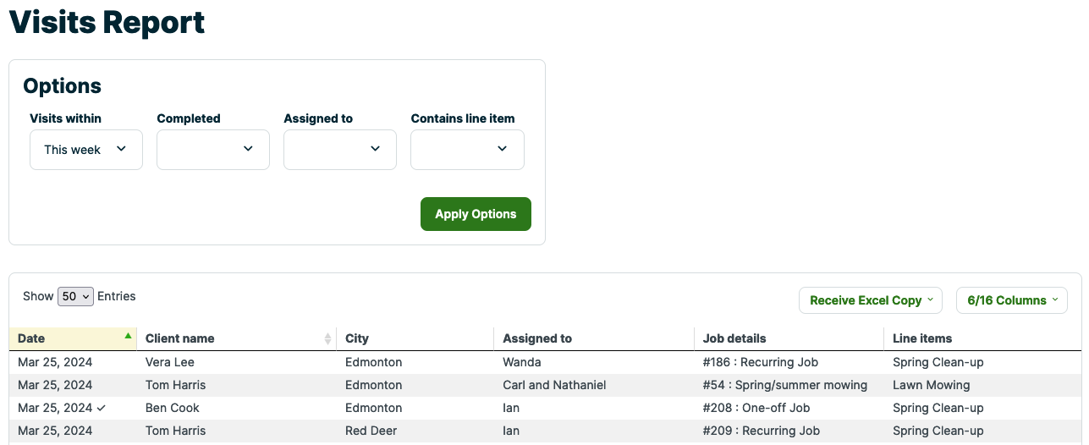The width and height of the screenshot is (1089, 445).
Task: Change the Show 50 entries selector
Action: 75,297
